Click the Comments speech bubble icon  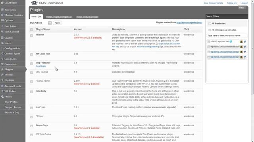2,64
